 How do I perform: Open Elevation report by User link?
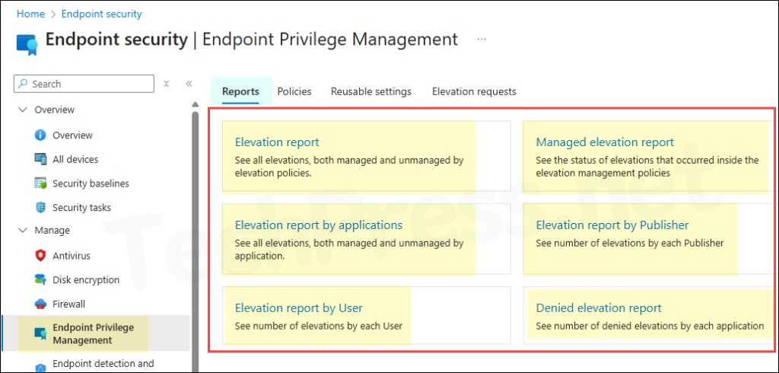(x=298, y=308)
